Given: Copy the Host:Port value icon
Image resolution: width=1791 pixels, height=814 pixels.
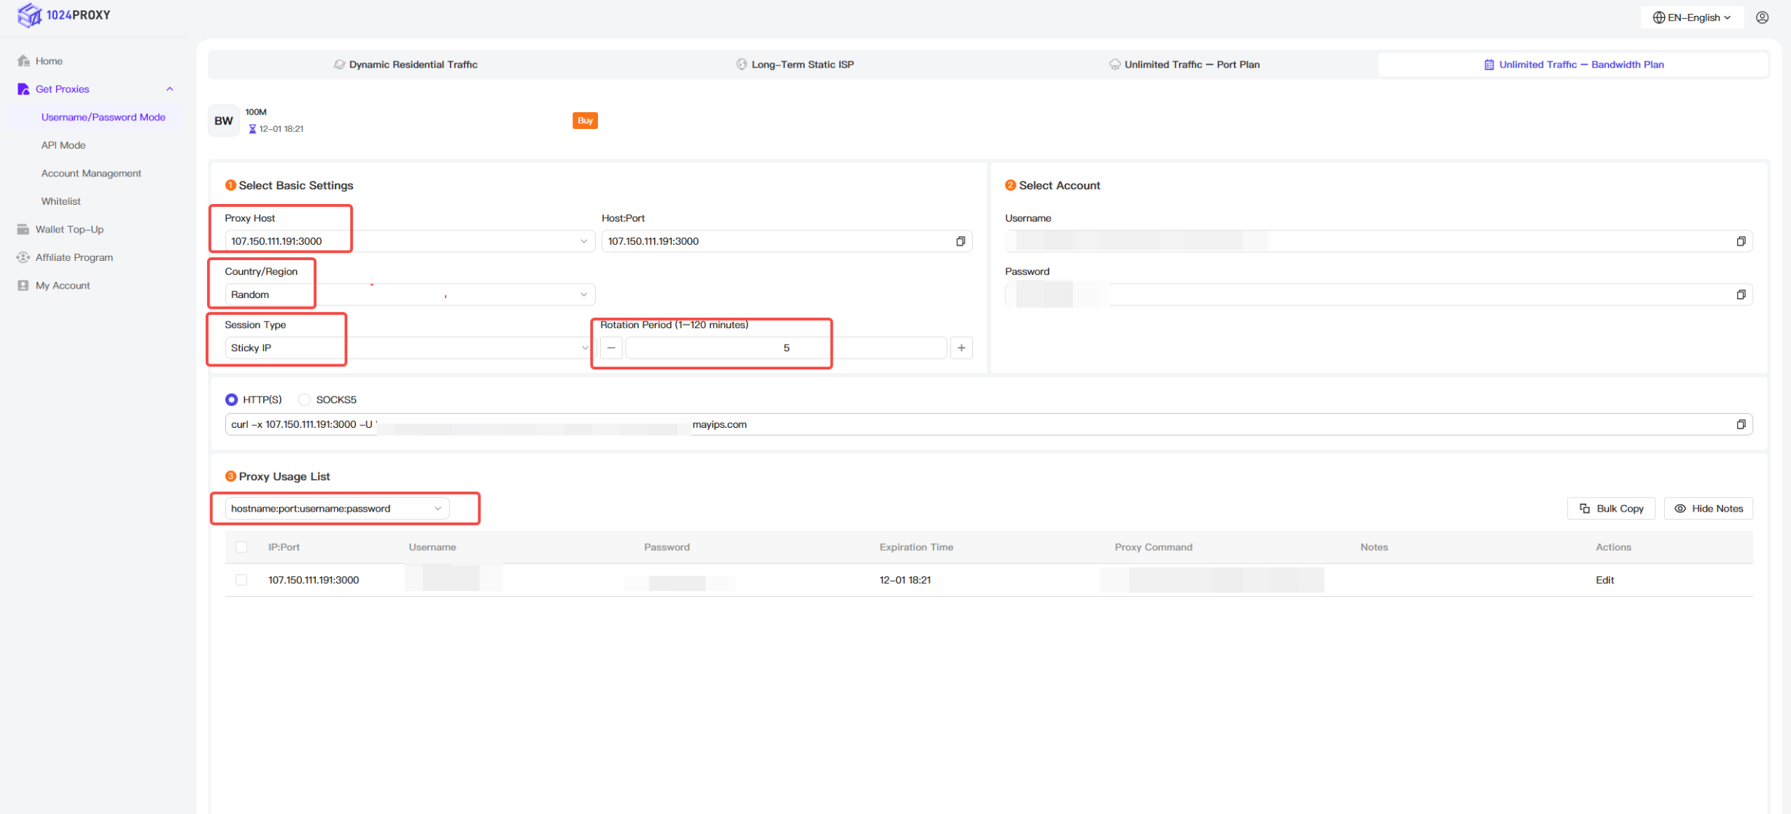Looking at the screenshot, I should click(x=960, y=241).
